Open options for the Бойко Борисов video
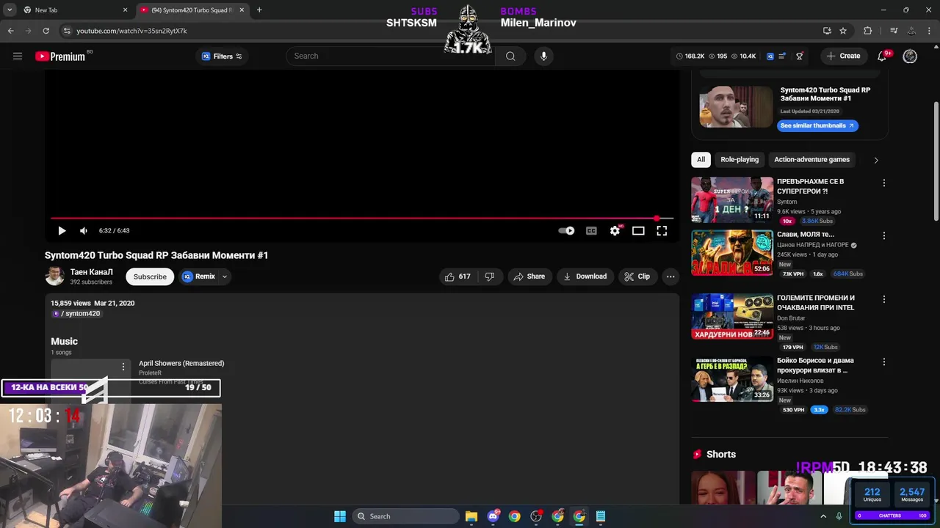The image size is (940, 528). pos(884,362)
